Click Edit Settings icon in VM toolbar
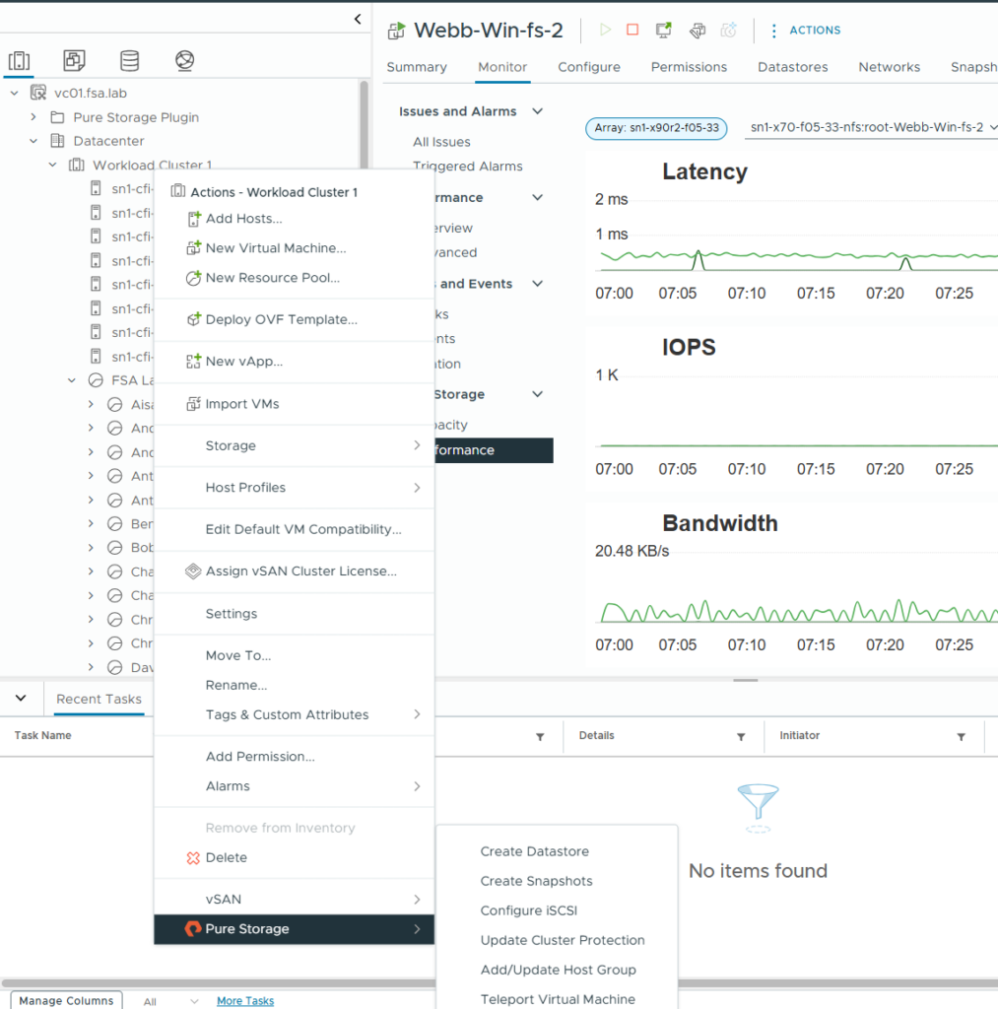Image resolution: width=998 pixels, height=1009 pixels. [x=698, y=30]
